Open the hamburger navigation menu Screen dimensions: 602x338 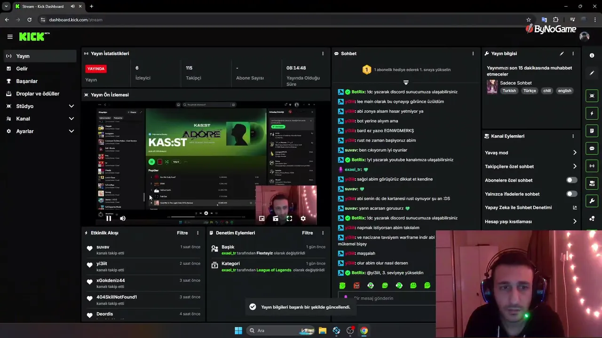tap(10, 37)
